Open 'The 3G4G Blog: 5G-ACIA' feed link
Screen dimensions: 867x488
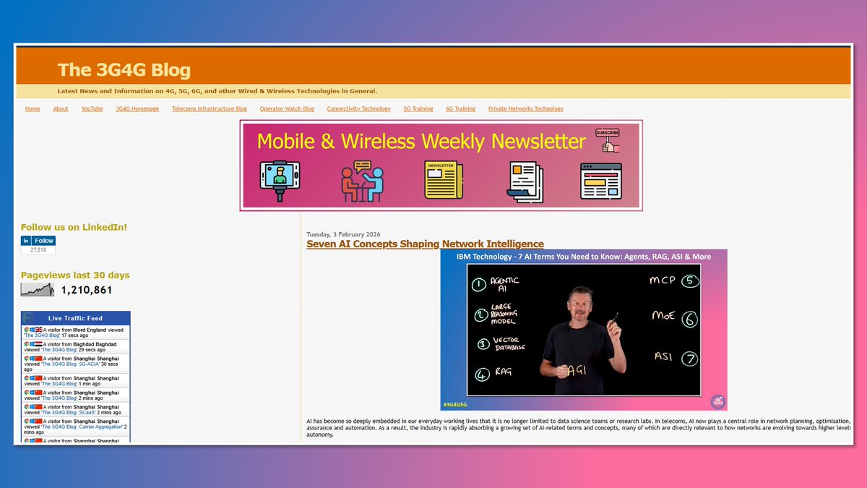point(71,364)
